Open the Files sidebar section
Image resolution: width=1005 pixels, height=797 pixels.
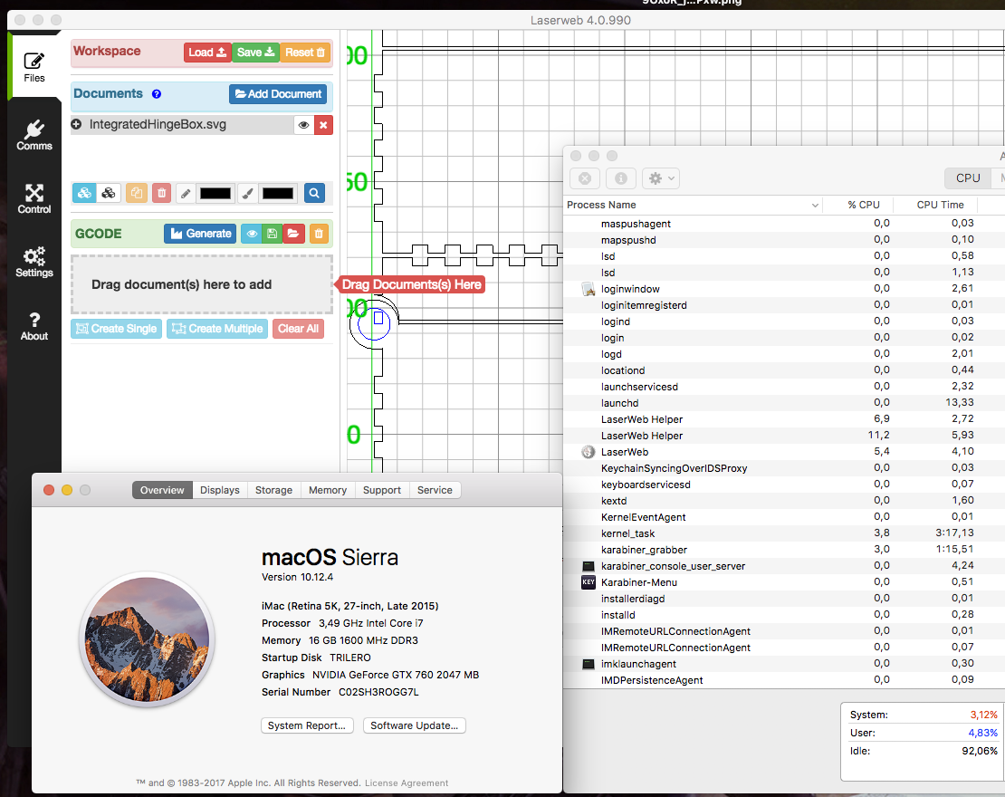click(34, 67)
